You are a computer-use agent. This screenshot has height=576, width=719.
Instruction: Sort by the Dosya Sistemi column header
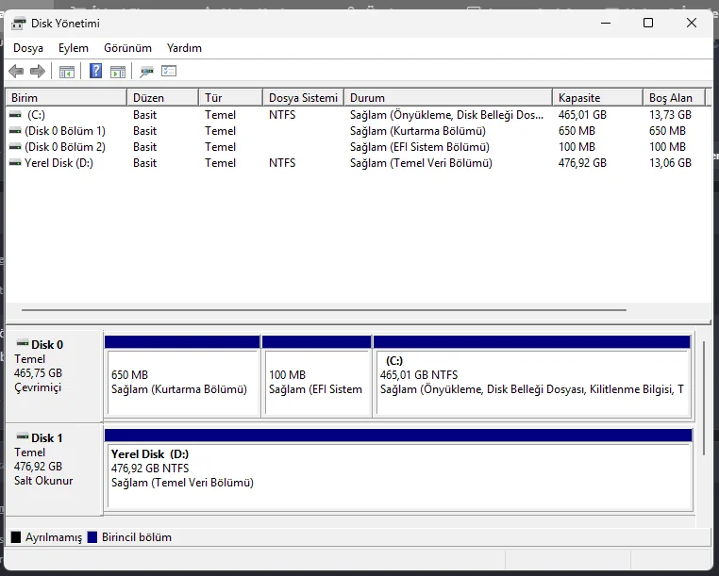pos(302,98)
